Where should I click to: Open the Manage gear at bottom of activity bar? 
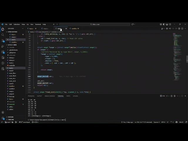(x=3, y=117)
